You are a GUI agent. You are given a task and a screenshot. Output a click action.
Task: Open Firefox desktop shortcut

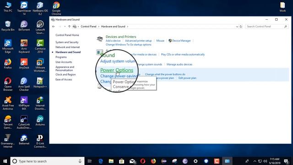[8, 64]
